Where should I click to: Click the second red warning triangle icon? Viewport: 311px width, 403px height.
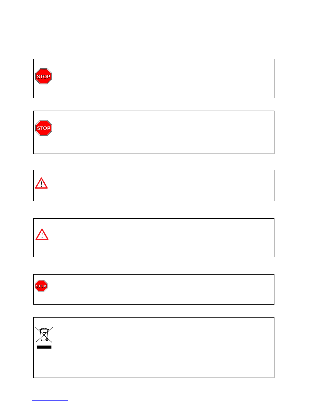coord(42,234)
